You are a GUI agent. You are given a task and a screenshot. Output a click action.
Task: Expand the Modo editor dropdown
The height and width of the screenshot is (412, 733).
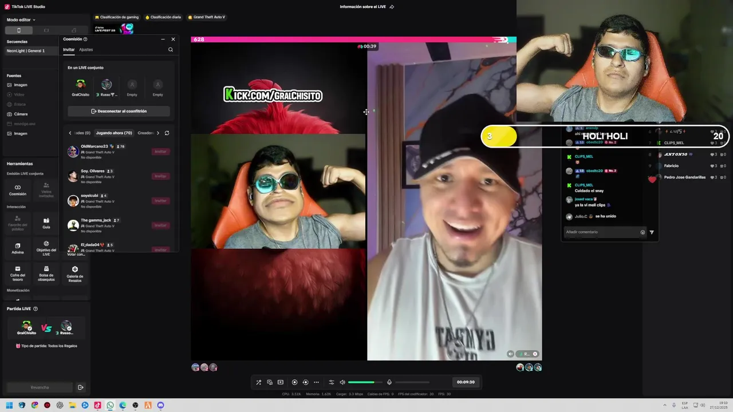tap(21, 20)
